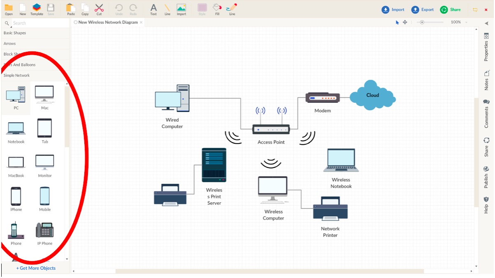495x278 pixels.
Task: Collapse the Simple Network category
Action: click(17, 76)
